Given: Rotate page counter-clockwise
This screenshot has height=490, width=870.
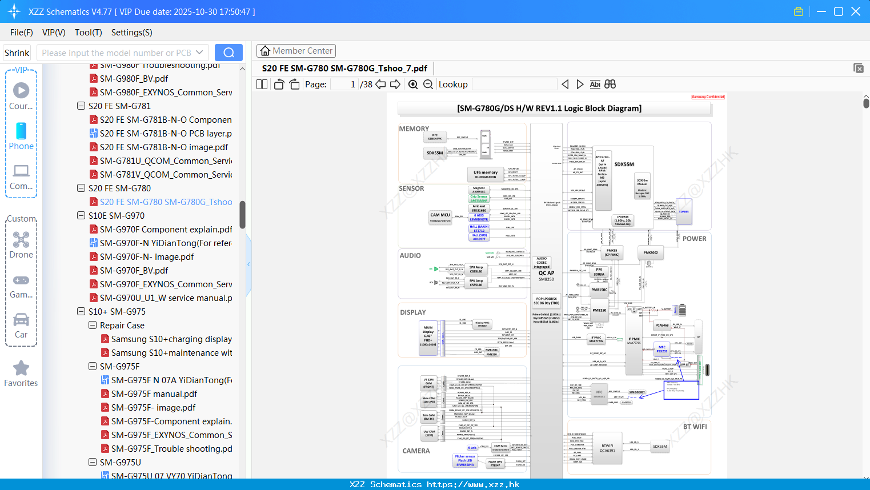Looking at the screenshot, I should (279, 85).
